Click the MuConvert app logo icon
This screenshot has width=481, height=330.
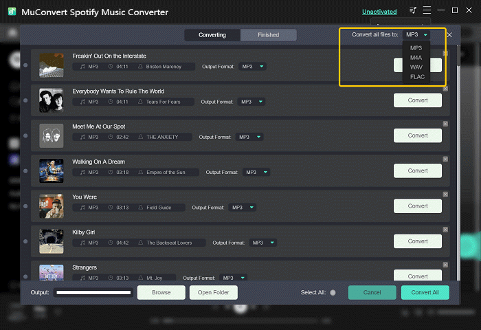(x=12, y=12)
